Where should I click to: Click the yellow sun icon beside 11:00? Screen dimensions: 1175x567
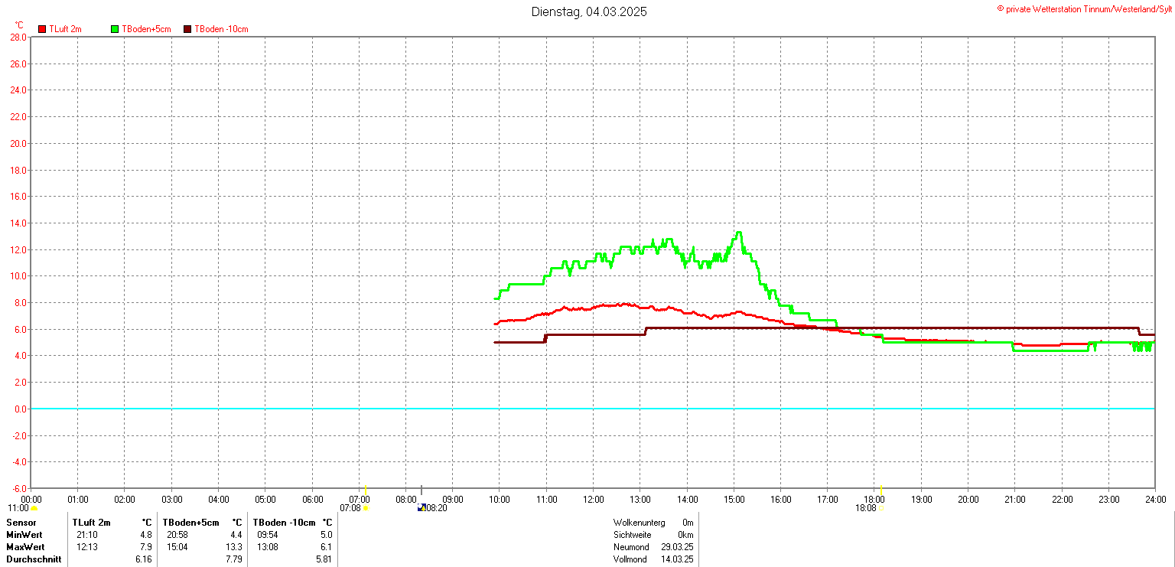pyautogui.click(x=34, y=508)
